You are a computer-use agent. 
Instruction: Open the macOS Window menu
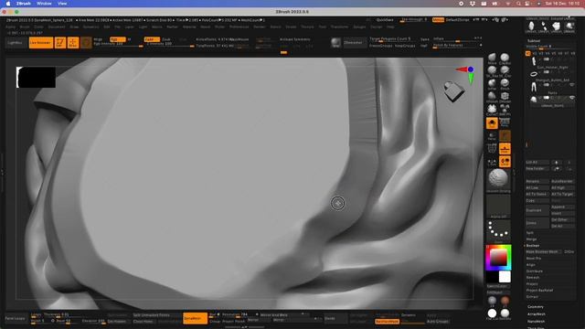(x=44, y=4)
